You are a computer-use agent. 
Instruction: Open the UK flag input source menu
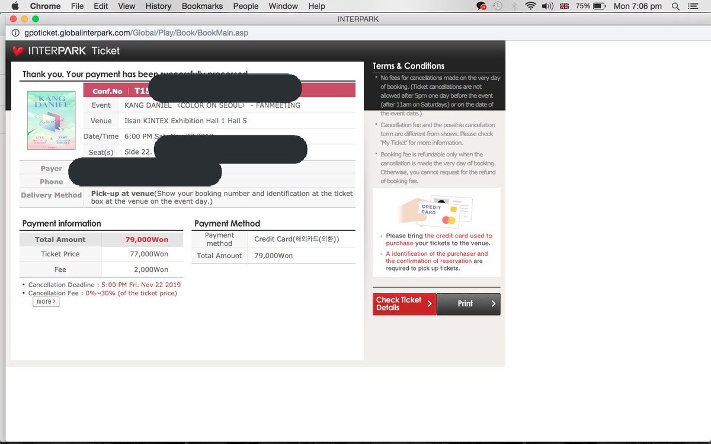tap(564, 6)
